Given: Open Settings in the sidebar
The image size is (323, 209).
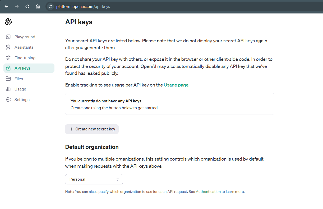Looking at the screenshot, I should pos(29,100).
